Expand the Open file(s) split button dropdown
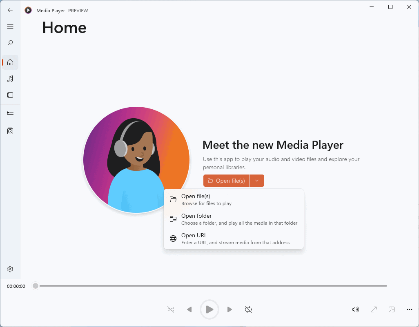The image size is (419, 327). [x=257, y=180]
